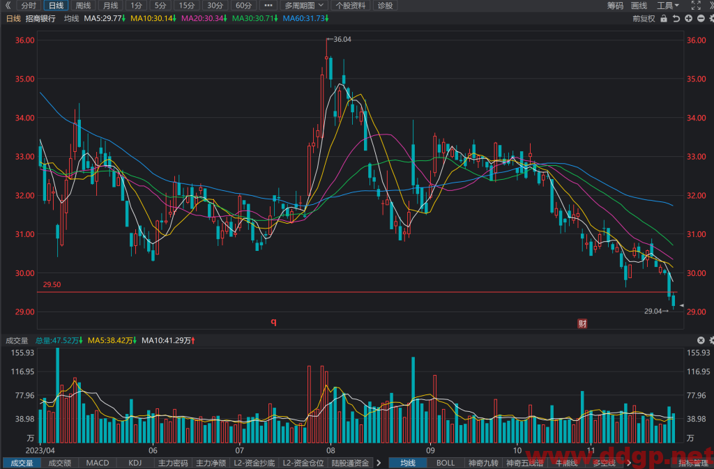Screen dimensions: 714x469
Task: Collapse left panel with double-chevron icon
Action: point(8,6)
